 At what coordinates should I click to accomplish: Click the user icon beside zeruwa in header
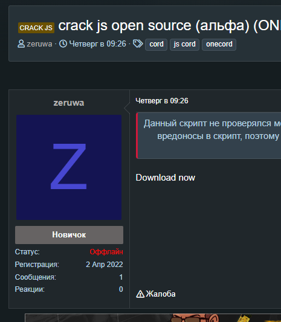pyautogui.click(x=21, y=44)
